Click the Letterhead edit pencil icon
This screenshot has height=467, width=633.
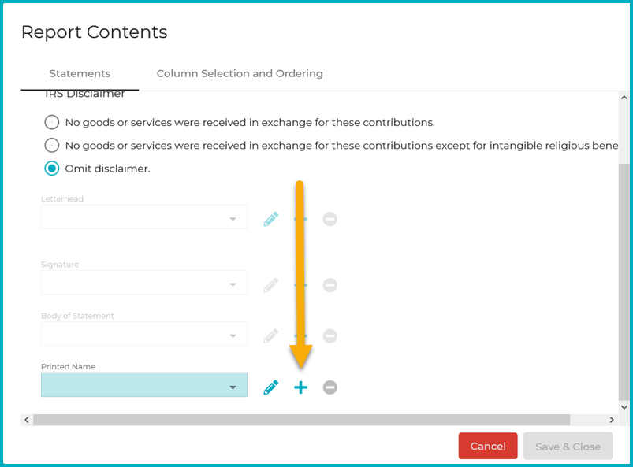(271, 219)
